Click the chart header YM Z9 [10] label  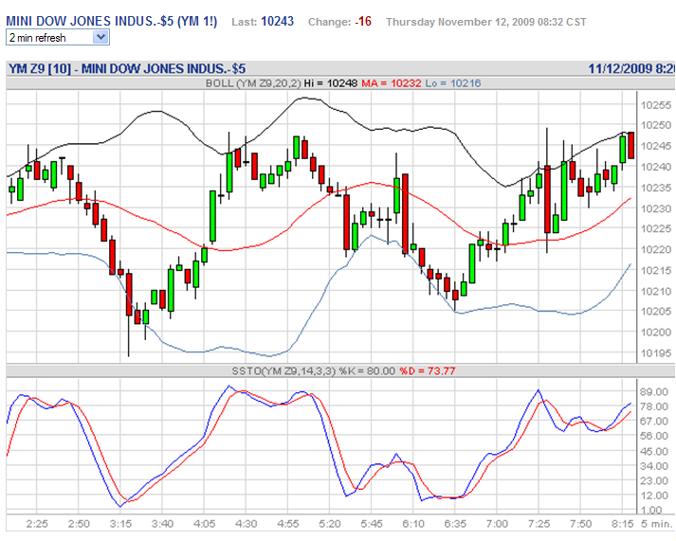pos(40,68)
